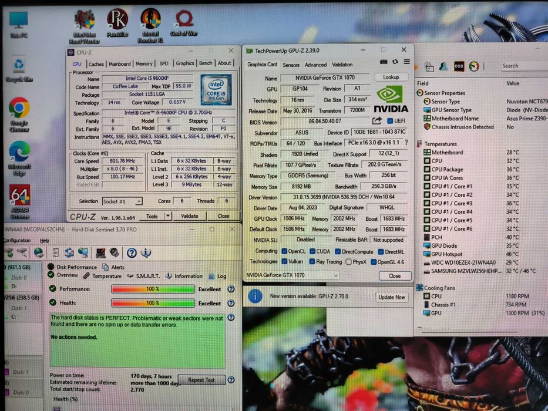
Task: Select the AIDA64 Extreme desktop icon
Action: click(x=20, y=201)
